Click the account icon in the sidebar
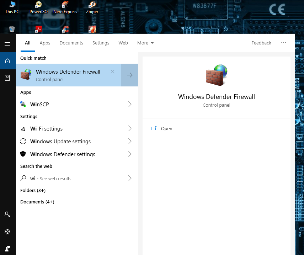The height and width of the screenshot is (255, 304). coord(7,214)
